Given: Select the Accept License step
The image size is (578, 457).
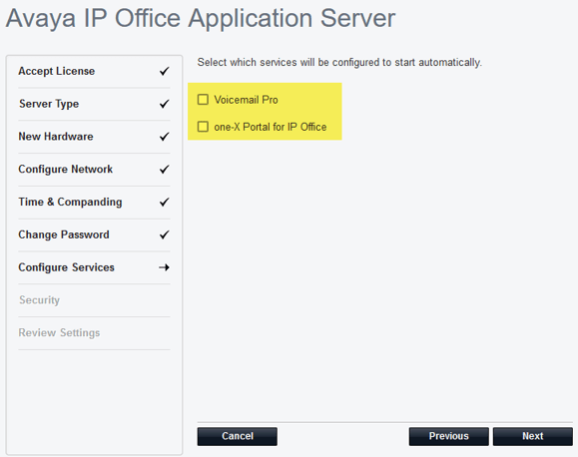Looking at the screenshot, I should [94, 71].
